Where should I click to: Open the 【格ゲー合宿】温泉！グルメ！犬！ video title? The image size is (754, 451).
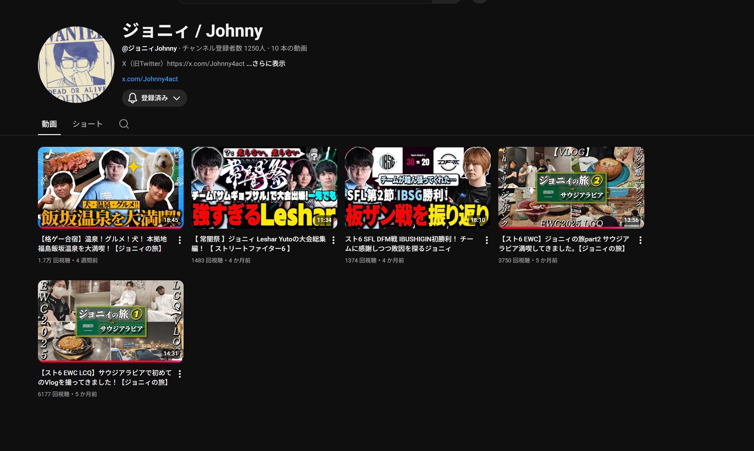pyautogui.click(x=102, y=244)
